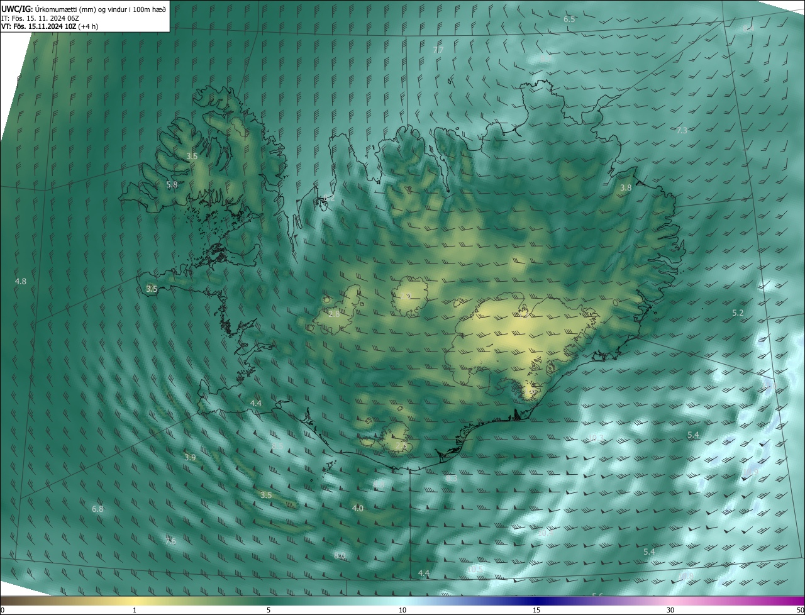Image resolution: width=805 pixels, height=615 pixels.
Task: Click the 'UWC/IG: Úrkomumætti (mm)' title line
Action: point(84,8)
